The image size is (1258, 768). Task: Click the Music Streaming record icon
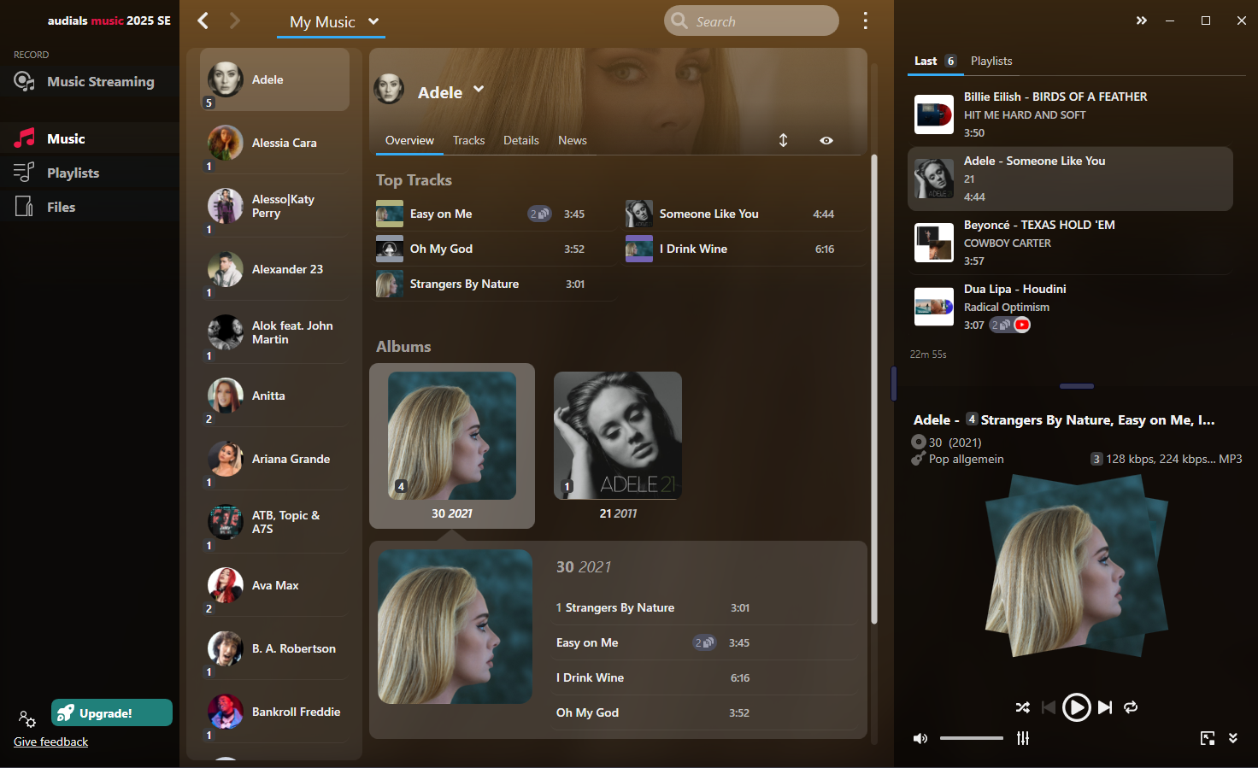(24, 82)
